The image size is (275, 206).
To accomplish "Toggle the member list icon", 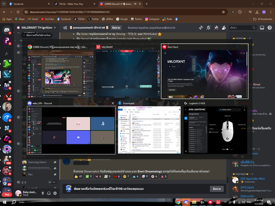I will click(224, 27).
